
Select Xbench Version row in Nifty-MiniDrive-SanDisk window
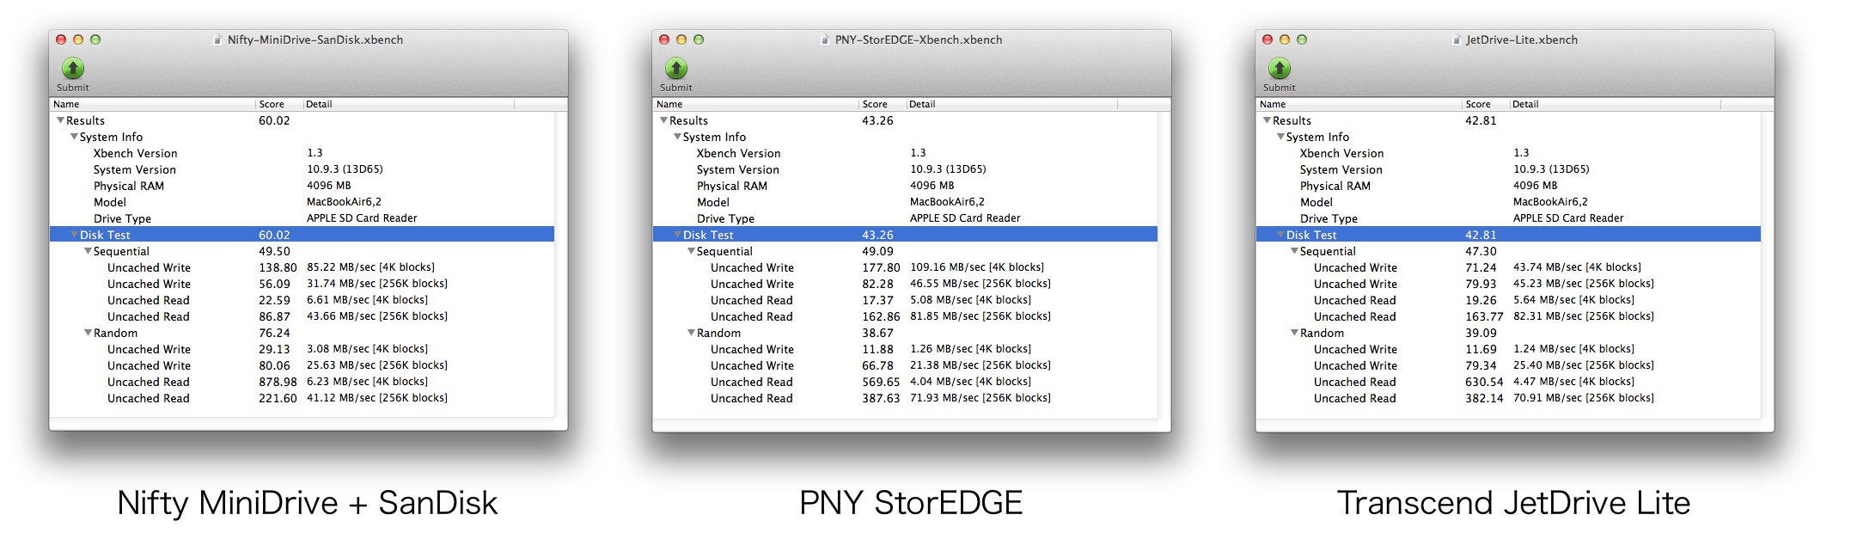pyautogui.click(x=302, y=153)
